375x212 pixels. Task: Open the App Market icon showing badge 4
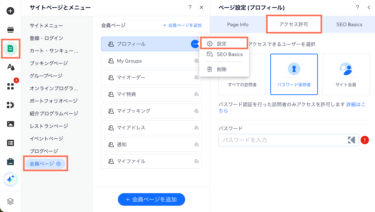tap(10, 86)
